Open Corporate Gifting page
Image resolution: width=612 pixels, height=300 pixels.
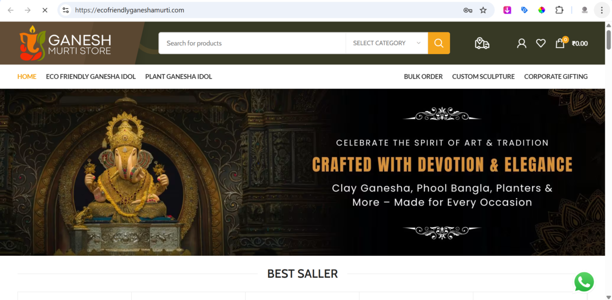(x=556, y=77)
